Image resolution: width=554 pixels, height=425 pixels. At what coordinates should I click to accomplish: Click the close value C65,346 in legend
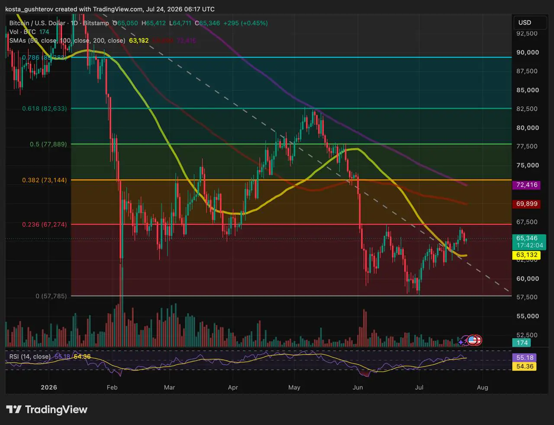[x=207, y=23]
